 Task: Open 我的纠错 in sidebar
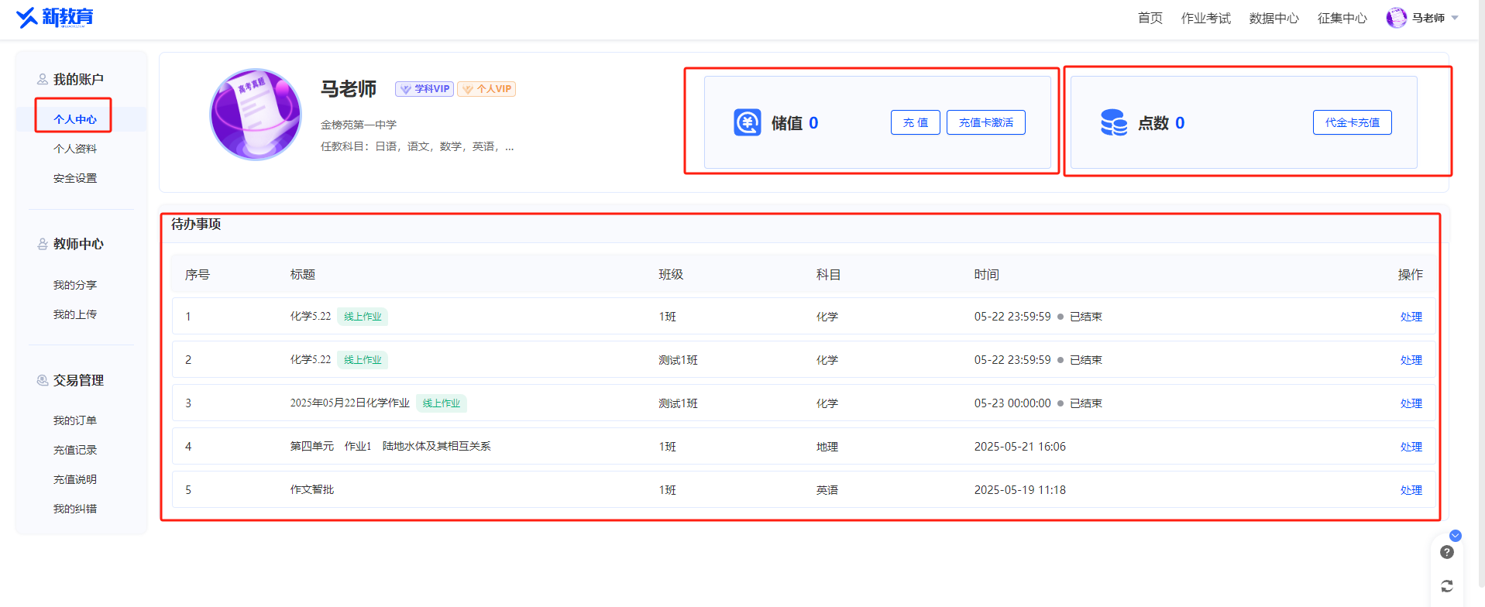(75, 509)
